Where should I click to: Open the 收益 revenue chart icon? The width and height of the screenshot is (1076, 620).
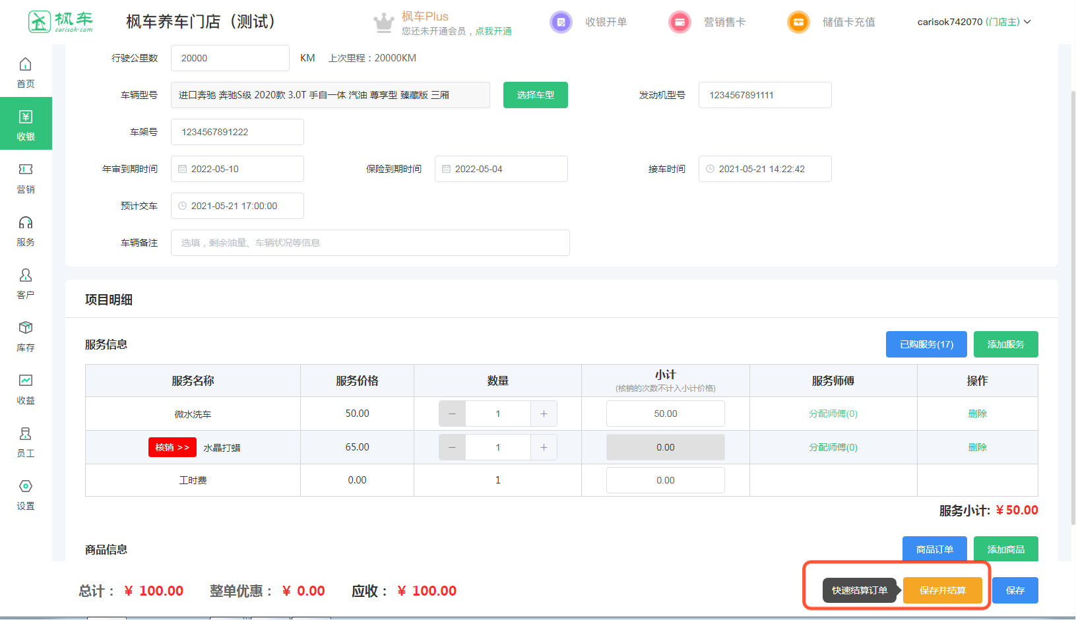[25, 381]
